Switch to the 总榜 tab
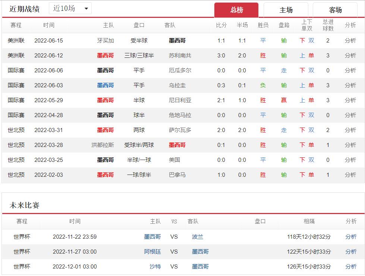The width and height of the screenshot is (365, 276). point(236,10)
